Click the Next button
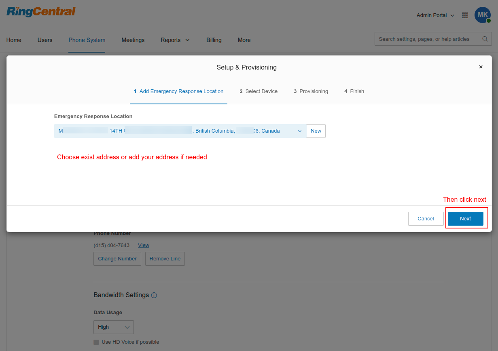 (465, 219)
